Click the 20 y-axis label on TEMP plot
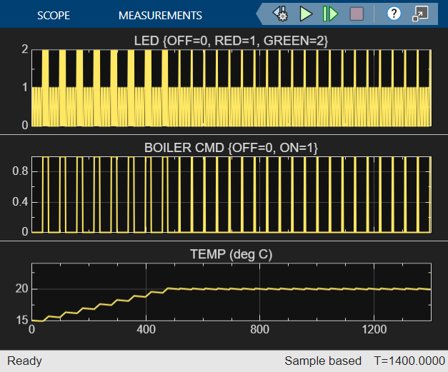448x372 pixels. tap(21, 289)
